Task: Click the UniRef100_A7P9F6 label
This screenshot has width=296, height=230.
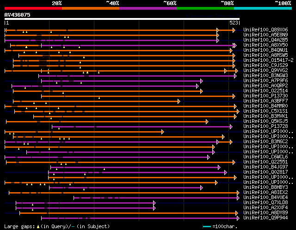Action: click(265, 81)
